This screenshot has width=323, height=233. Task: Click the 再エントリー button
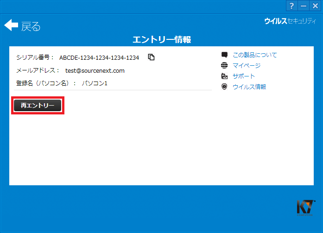38,106
